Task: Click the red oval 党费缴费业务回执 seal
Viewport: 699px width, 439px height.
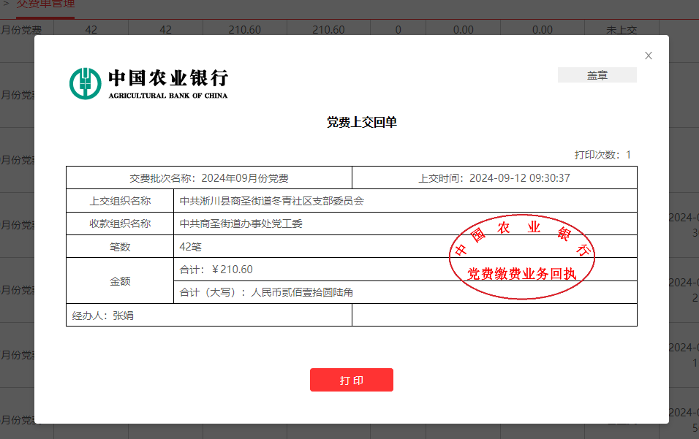Action: tap(522, 257)
